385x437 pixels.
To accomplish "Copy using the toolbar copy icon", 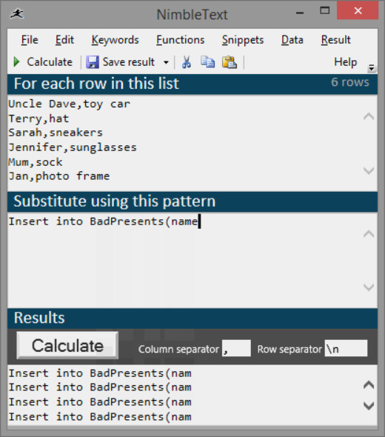I will pos(207,62).
